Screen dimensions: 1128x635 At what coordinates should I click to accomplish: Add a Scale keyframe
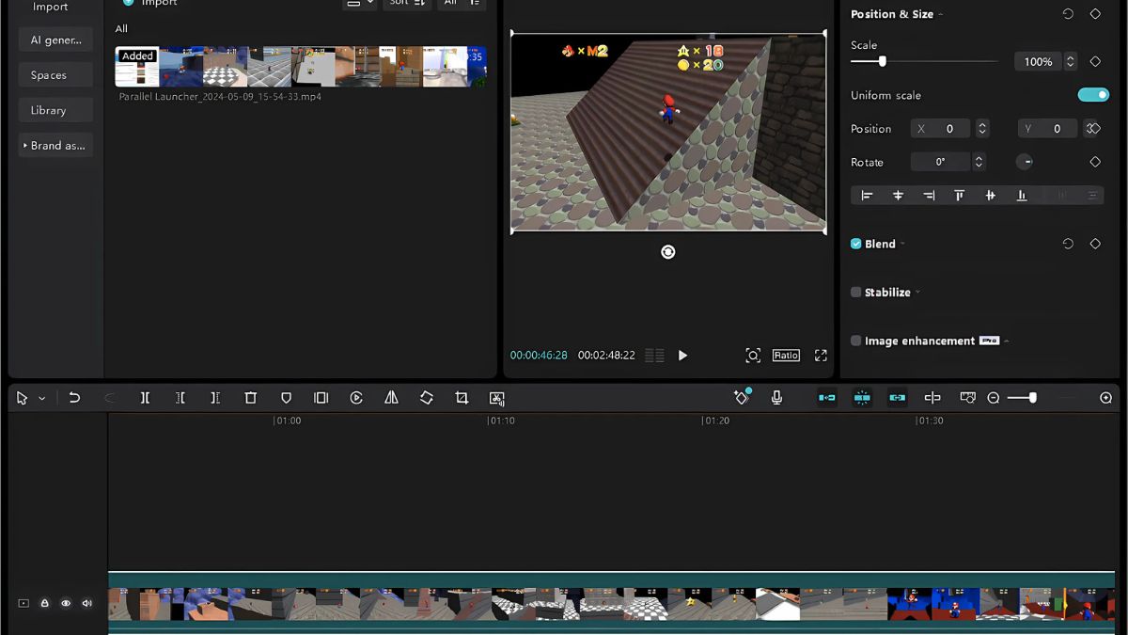coord(1095,61)
